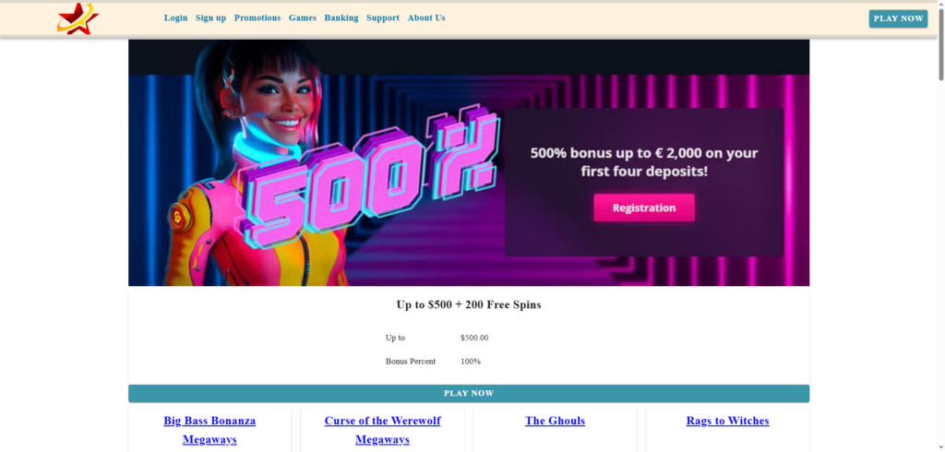
Task: Click the scrollbar down arrow
Action: click(939, 446)
